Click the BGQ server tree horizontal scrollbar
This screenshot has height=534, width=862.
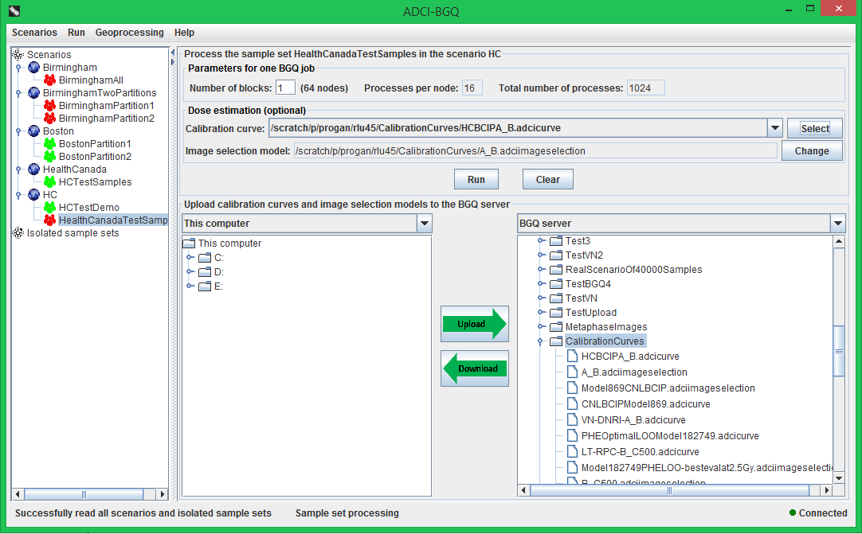point(669,490)
